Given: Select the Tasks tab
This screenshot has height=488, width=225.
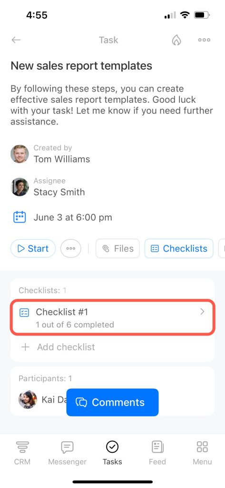Looking at the screenshot, I should click(x=112, y=453).
